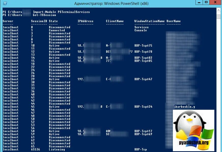Click the 'localhost' entry of session 48
The image size is (222, 152).
(11, 116)
